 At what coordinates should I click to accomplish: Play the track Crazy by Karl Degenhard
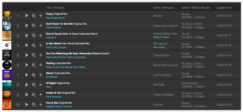click(x=27, y=16)
